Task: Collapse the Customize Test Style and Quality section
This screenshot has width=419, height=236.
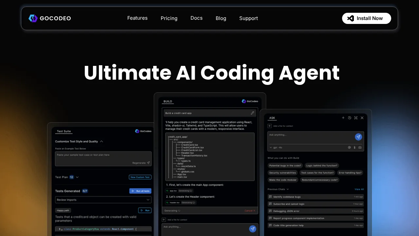Action: 101,141
